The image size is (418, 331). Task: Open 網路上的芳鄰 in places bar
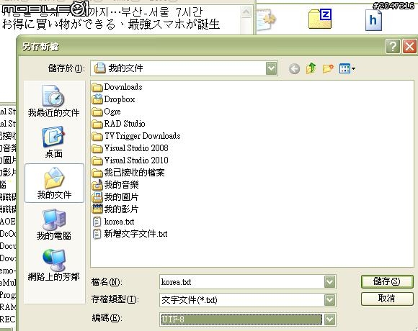tap(54, 266)
